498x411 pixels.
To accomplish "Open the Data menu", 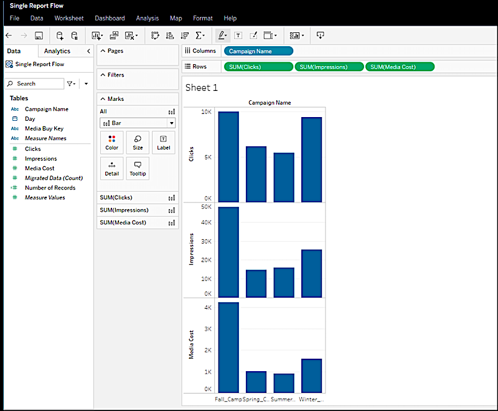I will pyautogui.click(x=37, y=18).
